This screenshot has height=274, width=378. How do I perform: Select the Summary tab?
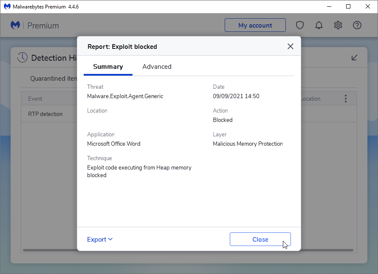pyautogui.click(x=108, y=67)
